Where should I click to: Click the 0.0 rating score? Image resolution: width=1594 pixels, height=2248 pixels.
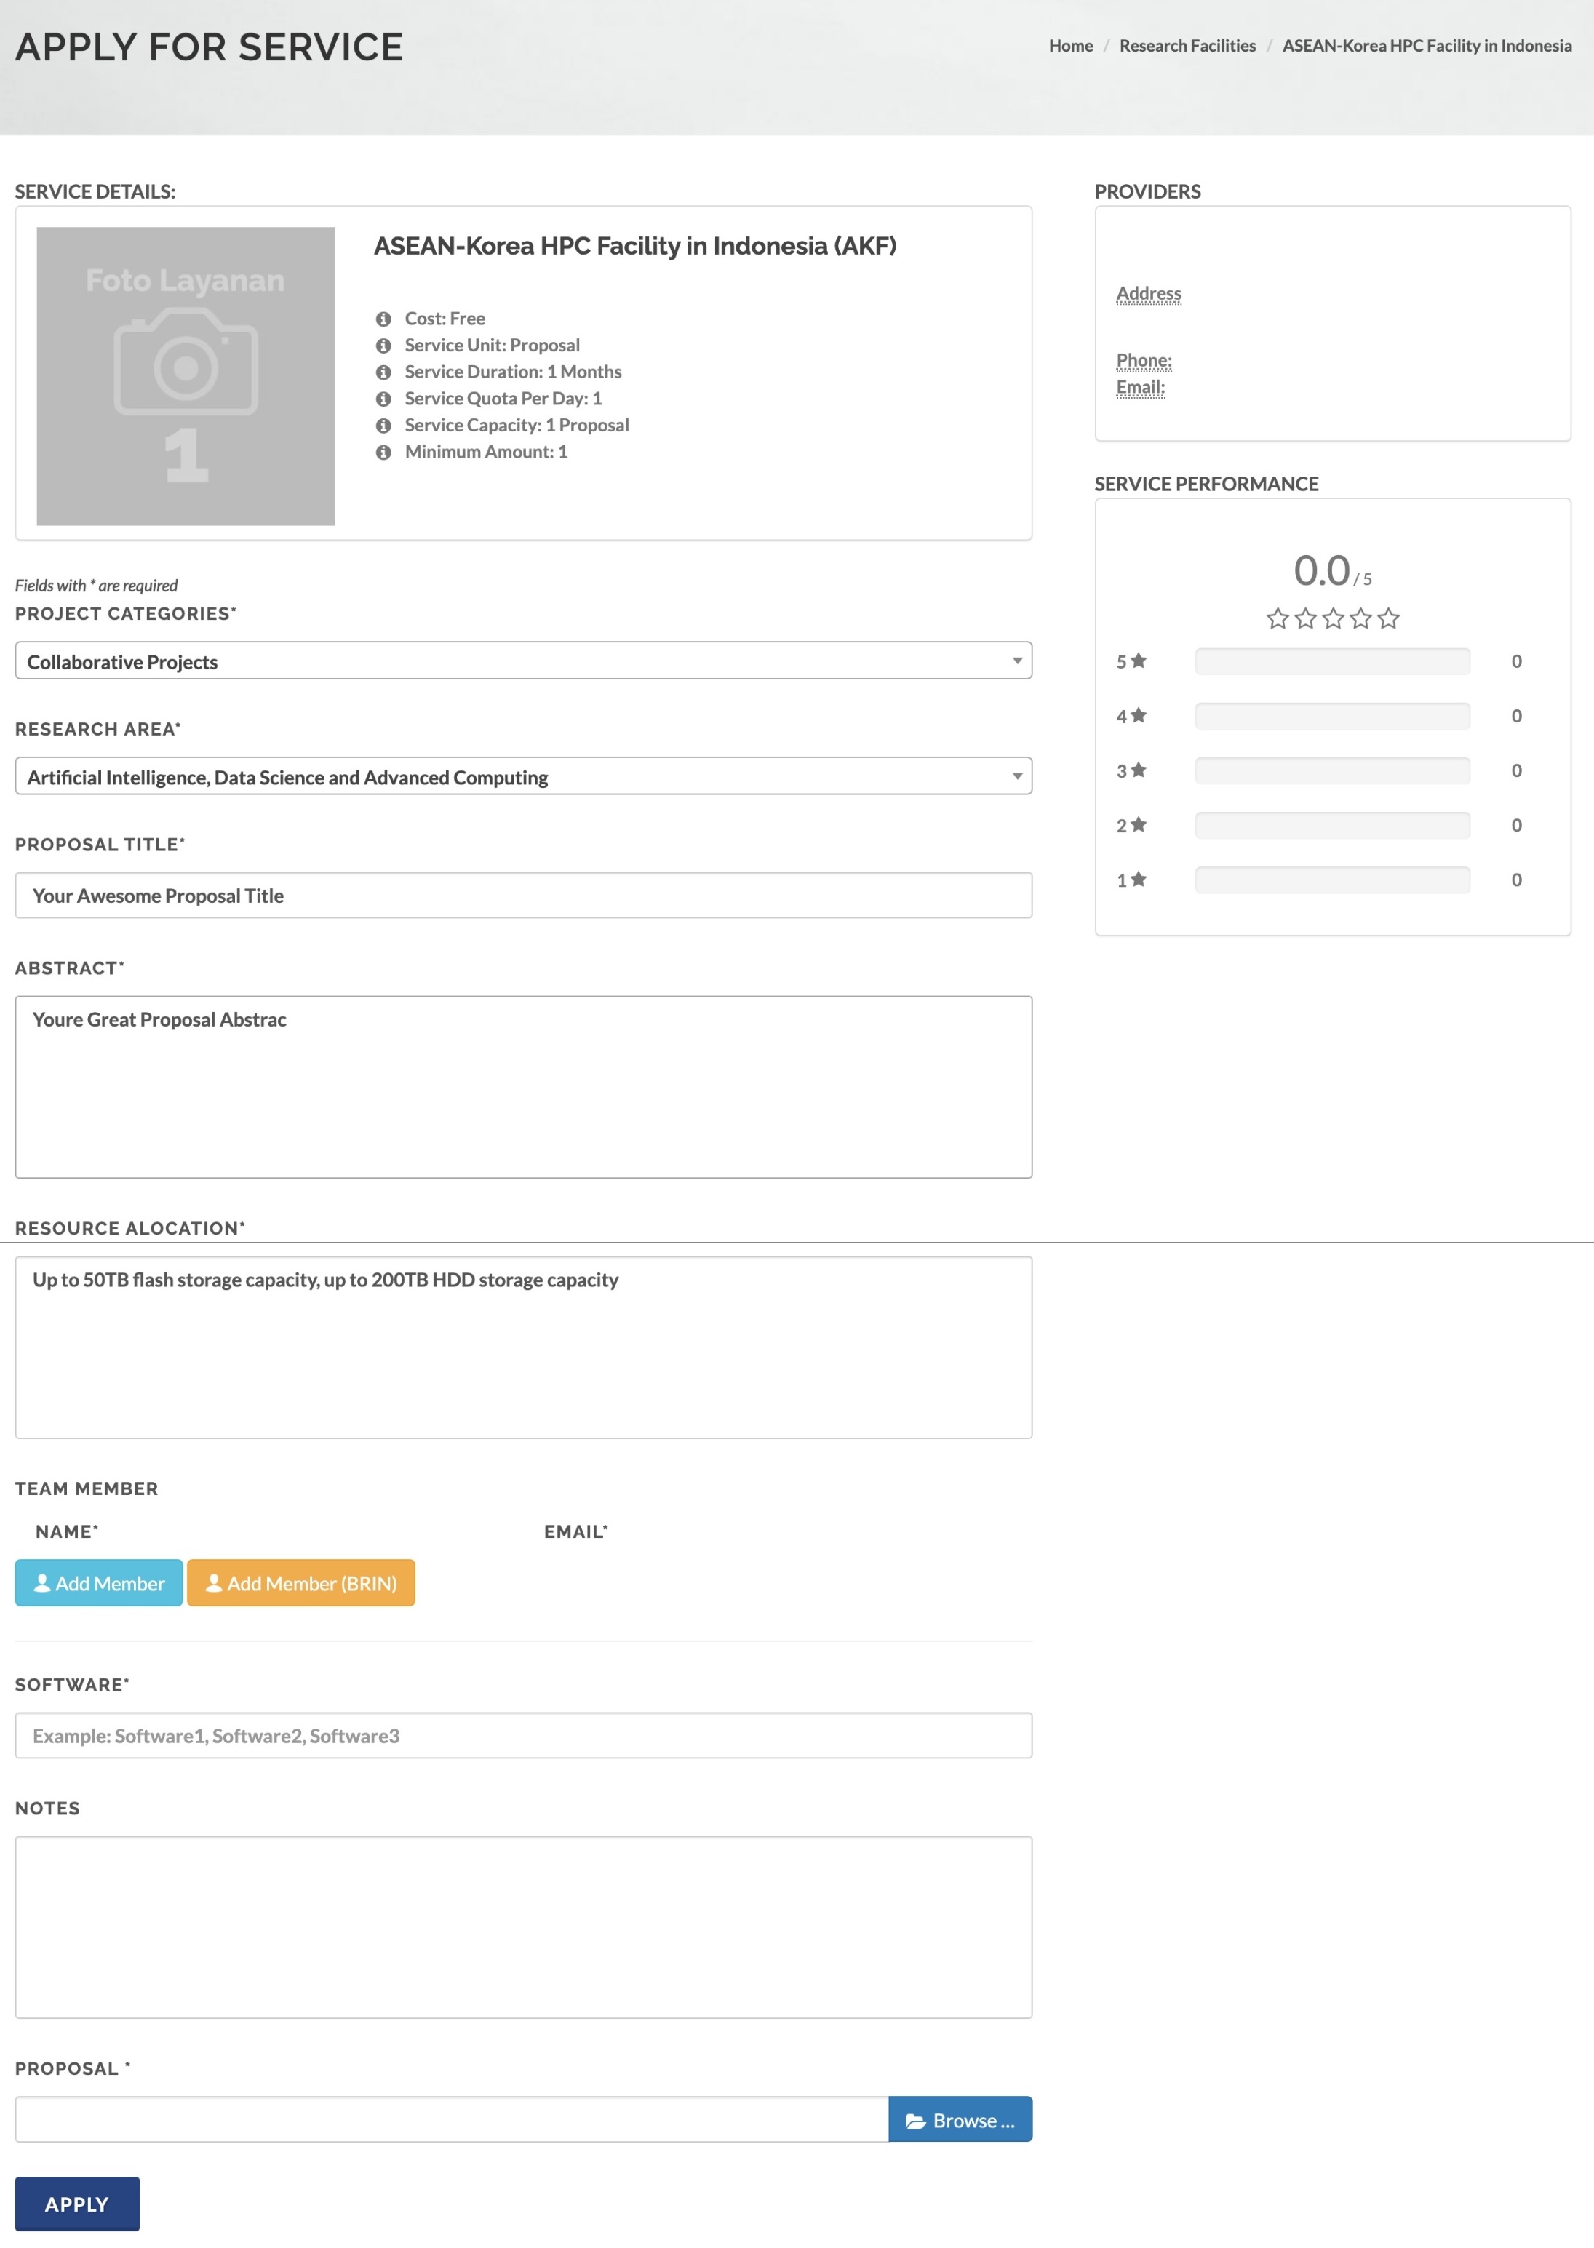coord(1321,570)
